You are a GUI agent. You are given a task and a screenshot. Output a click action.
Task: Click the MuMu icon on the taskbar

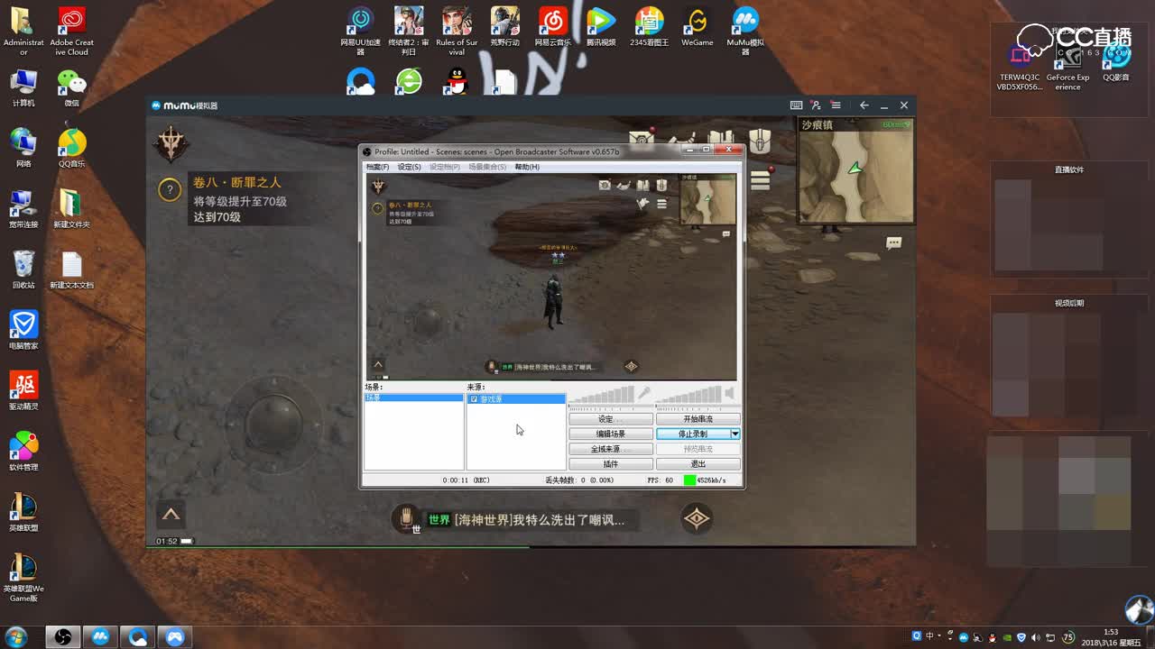pyautogui.click(x=100, y=637)
